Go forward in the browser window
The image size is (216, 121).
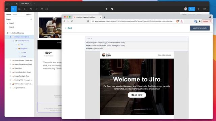click(68, 21)
